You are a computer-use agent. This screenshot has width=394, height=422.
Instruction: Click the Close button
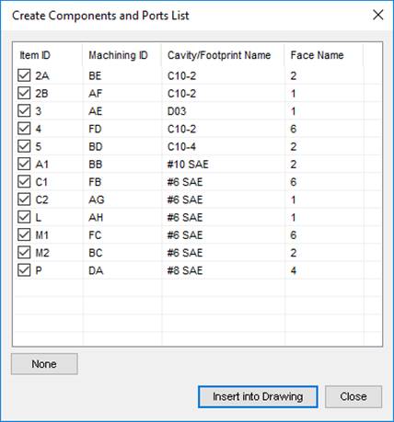pyautogui.click(x=353, y=396)
